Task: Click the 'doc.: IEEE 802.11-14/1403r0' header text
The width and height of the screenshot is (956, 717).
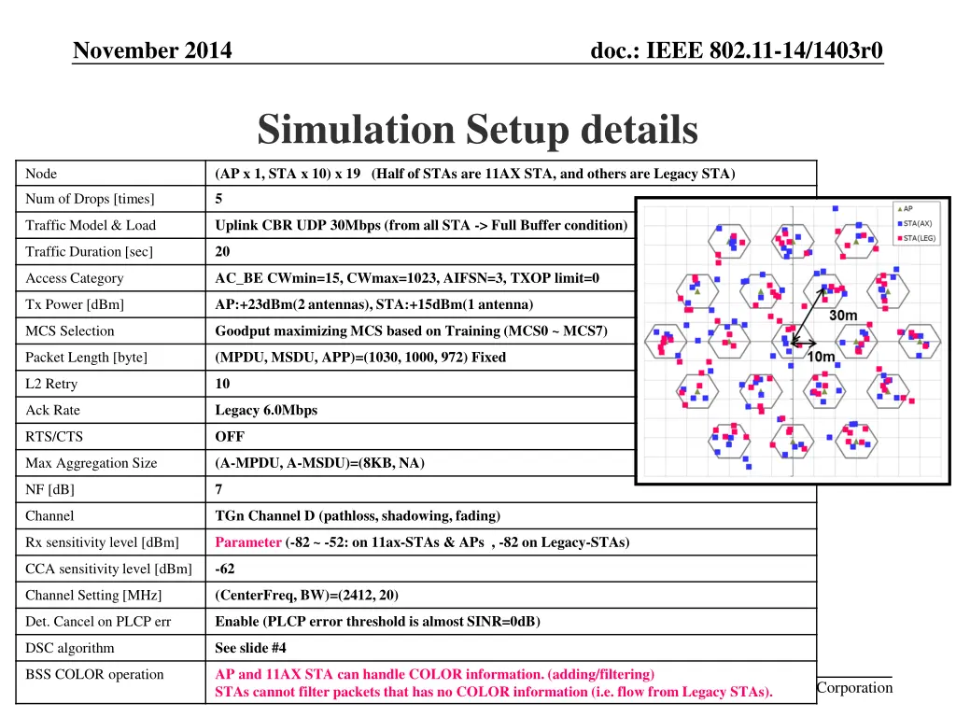Action: [737, 50]
